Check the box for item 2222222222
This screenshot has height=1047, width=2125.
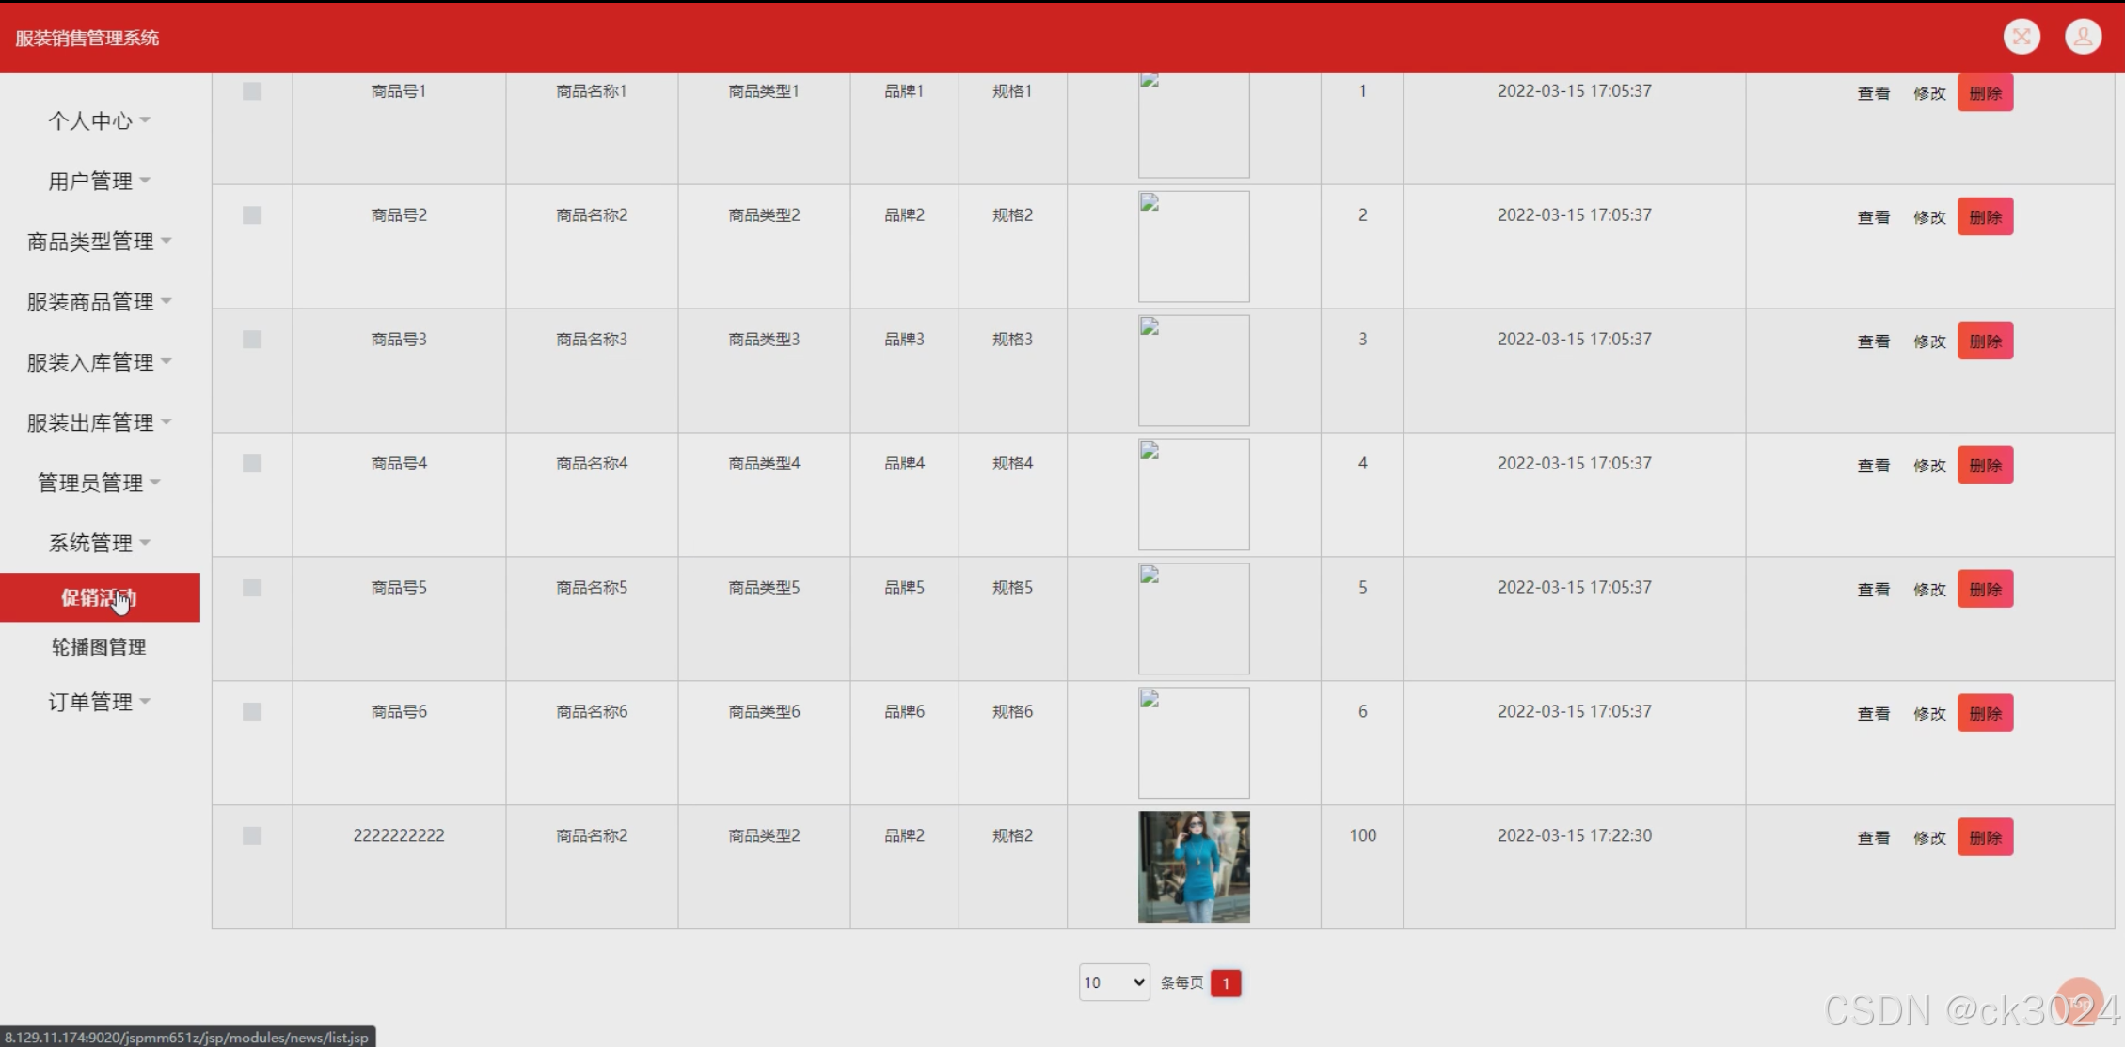tap(251, 836)
